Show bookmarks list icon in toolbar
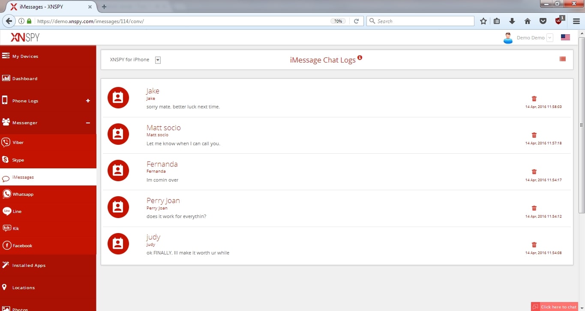Image resolution: width=585 pixels, height=311 pixels. (497, 21)
